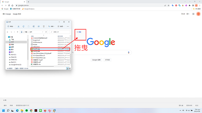Open LINE app from taskbar

40,110
